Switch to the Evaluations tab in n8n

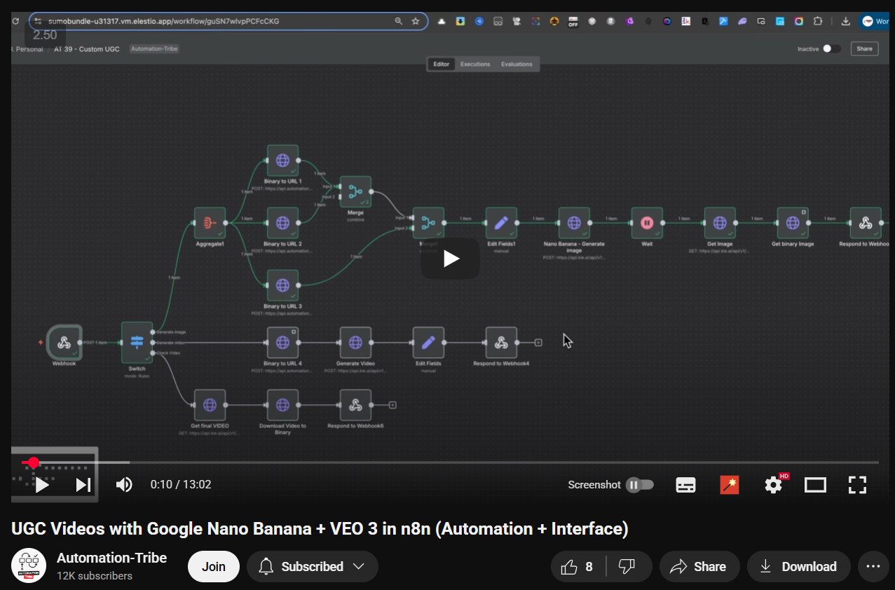(517, 64)
